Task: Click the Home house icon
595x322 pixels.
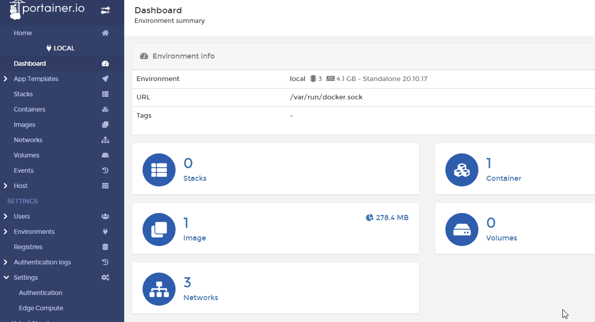Action: [x=105, y=33]
